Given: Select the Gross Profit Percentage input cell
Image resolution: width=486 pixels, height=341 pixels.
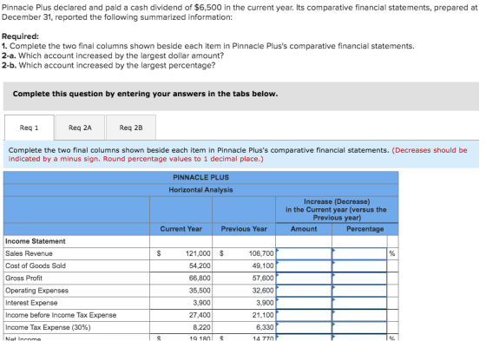Looking at the screenshot, I should (359, 279).
